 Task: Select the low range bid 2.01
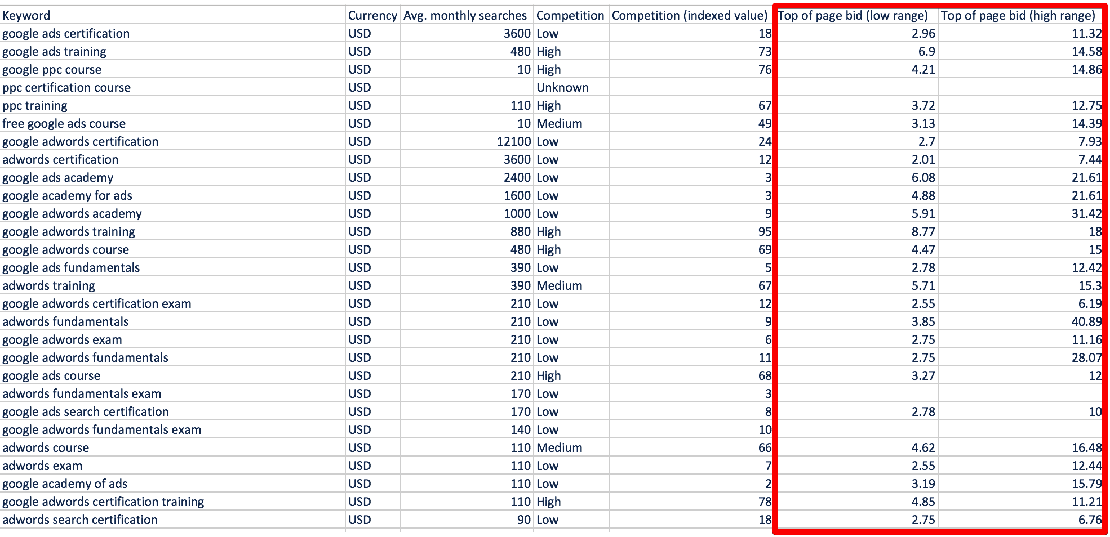856,159
